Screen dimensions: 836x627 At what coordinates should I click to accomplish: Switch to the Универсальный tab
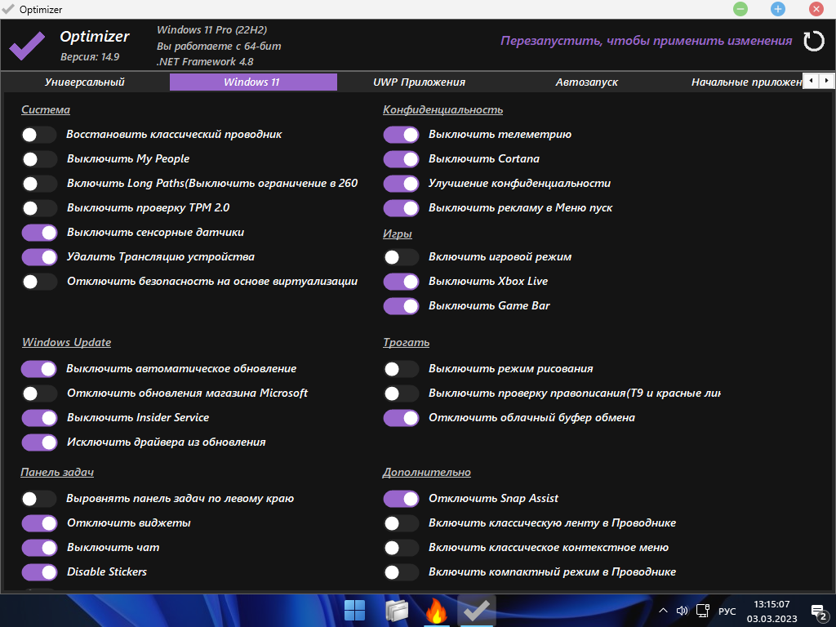click(x=85, y=82)
